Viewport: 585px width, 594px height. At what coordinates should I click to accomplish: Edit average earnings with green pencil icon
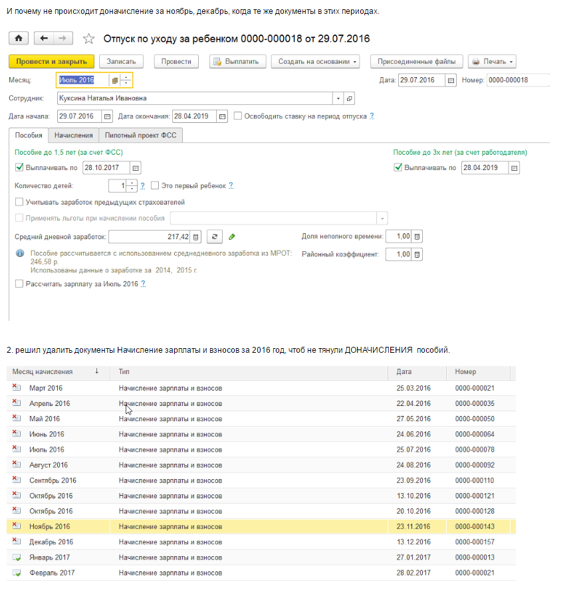pos(232,237)
